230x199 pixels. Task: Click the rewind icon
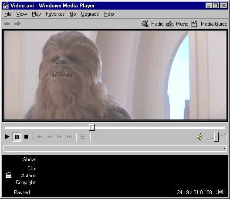pos(50,137)
